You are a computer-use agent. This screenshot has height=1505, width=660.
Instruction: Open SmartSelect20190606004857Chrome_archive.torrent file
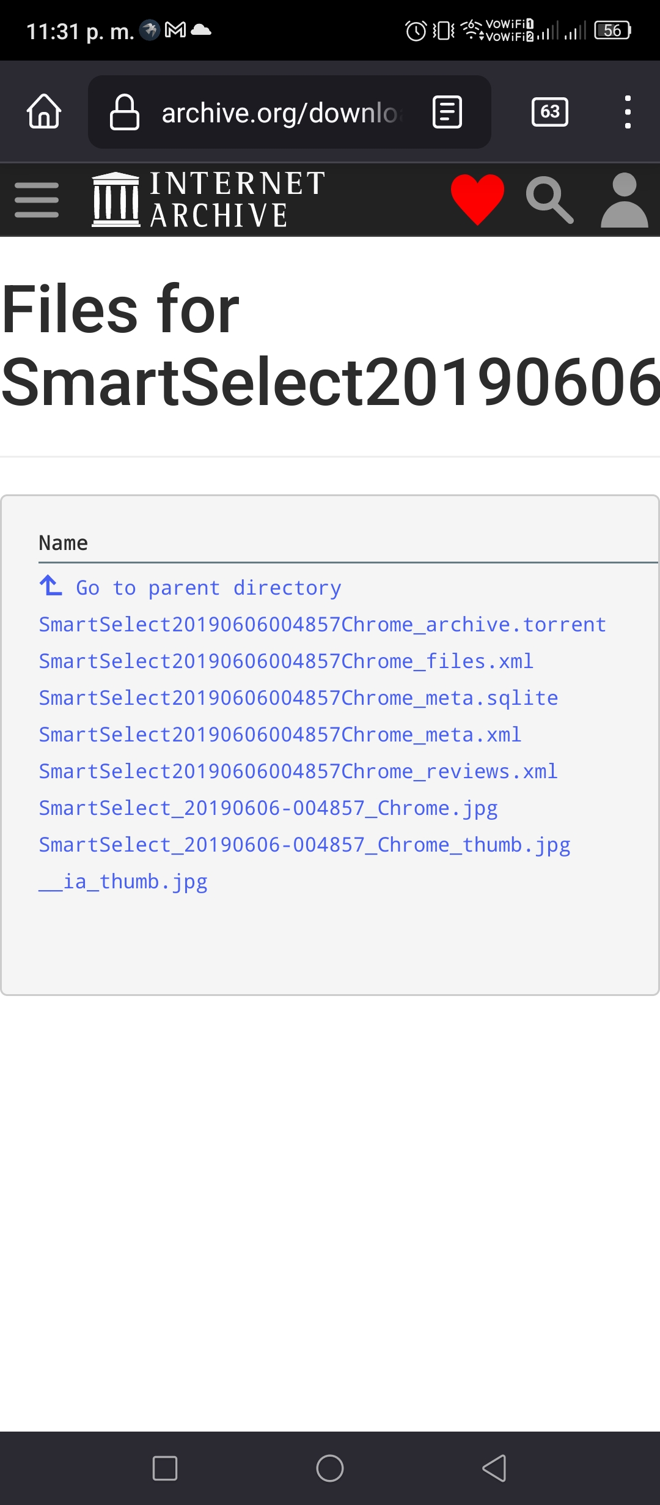click(x=323, y=625)
